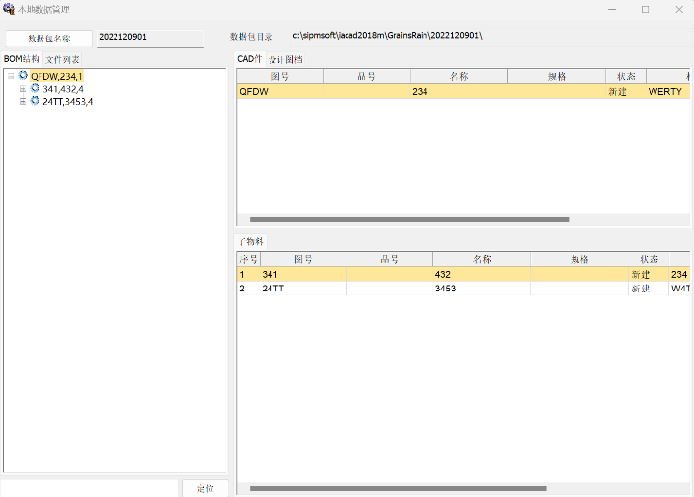Click the gear icon next to 341,432,4
This screenshot has width=694, height=497.
(36, 88)
